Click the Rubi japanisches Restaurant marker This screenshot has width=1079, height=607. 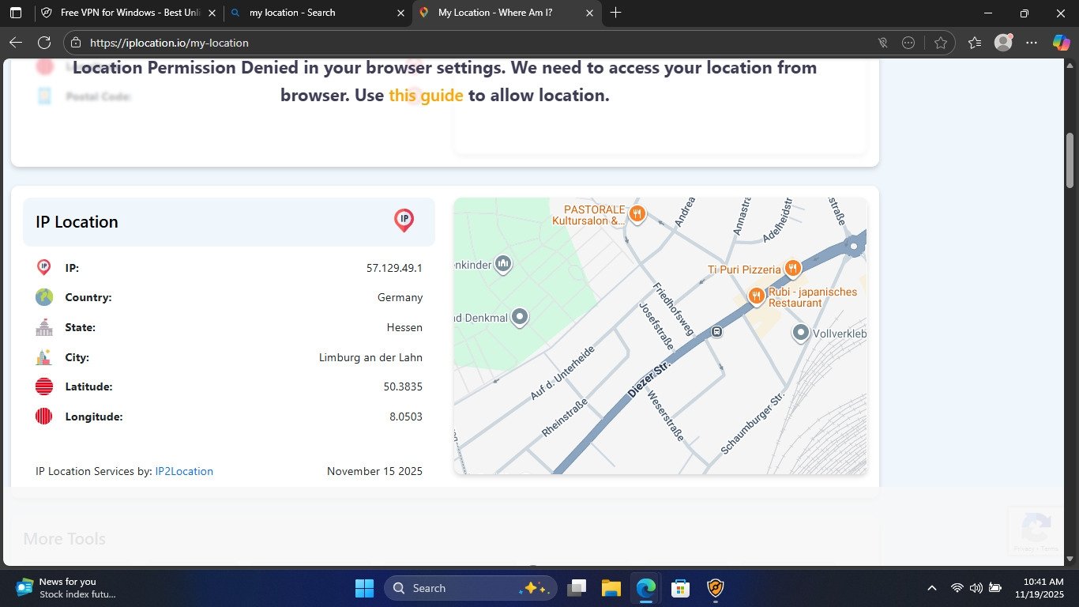tap(757, 296)
